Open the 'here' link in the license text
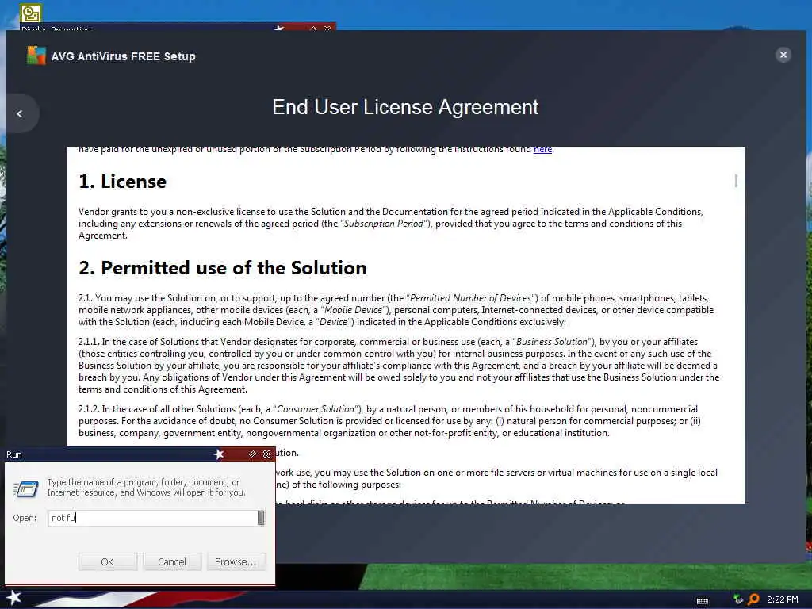The height and width of the screenshot is (609, 812). [x=542, y=149]
